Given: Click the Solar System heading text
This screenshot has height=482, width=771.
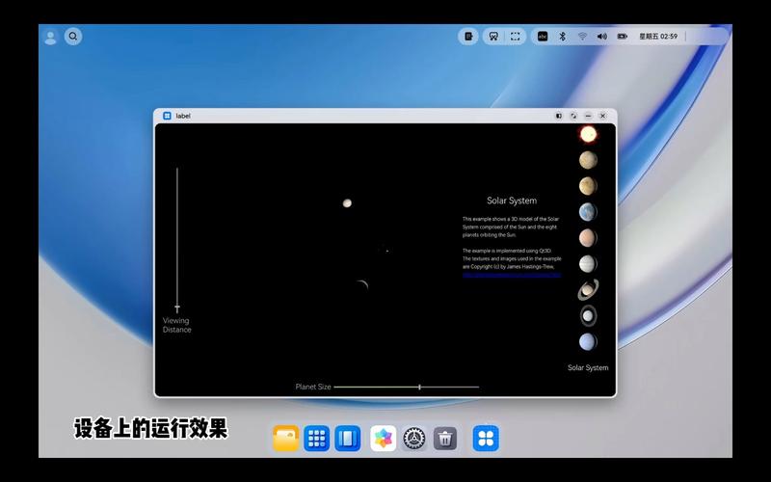Looking at the screenshot, I should click(512, 201).
